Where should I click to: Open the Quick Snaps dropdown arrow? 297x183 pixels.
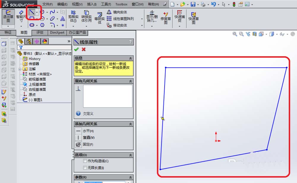(x=179, y=26)
